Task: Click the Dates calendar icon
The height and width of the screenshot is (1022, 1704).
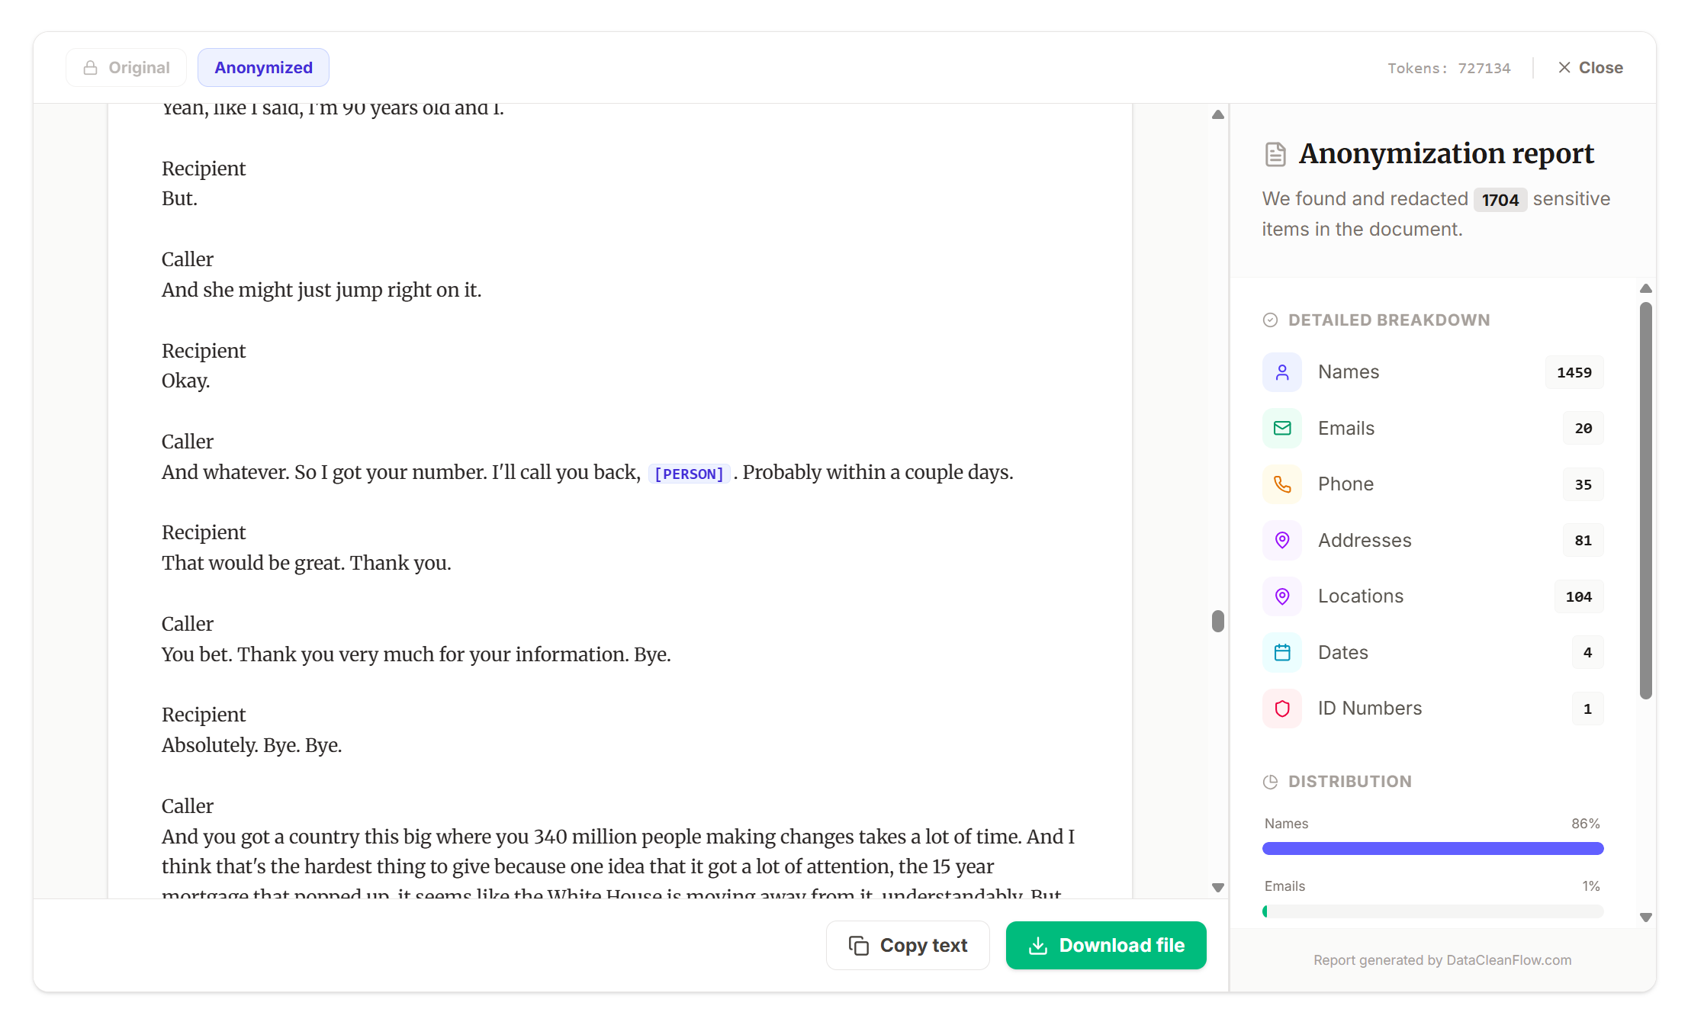Action: [1281, 652]
